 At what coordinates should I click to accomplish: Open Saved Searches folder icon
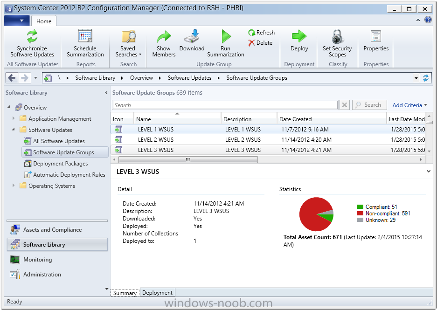pos(128,36)
